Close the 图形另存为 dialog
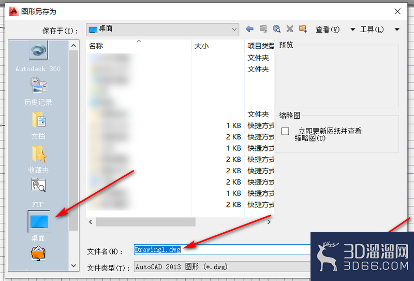This screenshot has height=281, width=414. (x=397, y=11)
